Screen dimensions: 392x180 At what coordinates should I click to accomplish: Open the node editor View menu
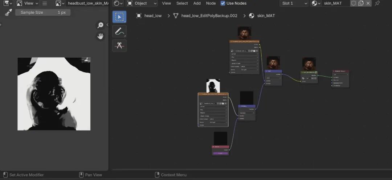pyautogui.click(x=167, y=3)
